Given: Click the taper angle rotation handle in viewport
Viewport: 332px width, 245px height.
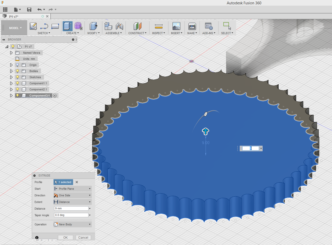Looking at the screenshot, I should click(x=206, y=114).
